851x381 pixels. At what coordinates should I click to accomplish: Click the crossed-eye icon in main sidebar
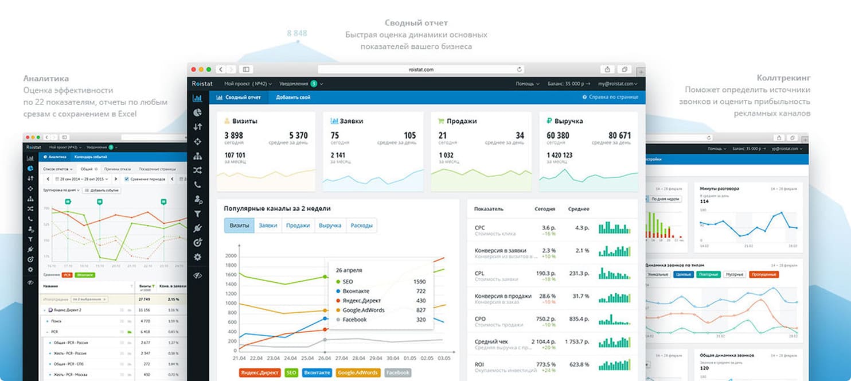(197, 276)
